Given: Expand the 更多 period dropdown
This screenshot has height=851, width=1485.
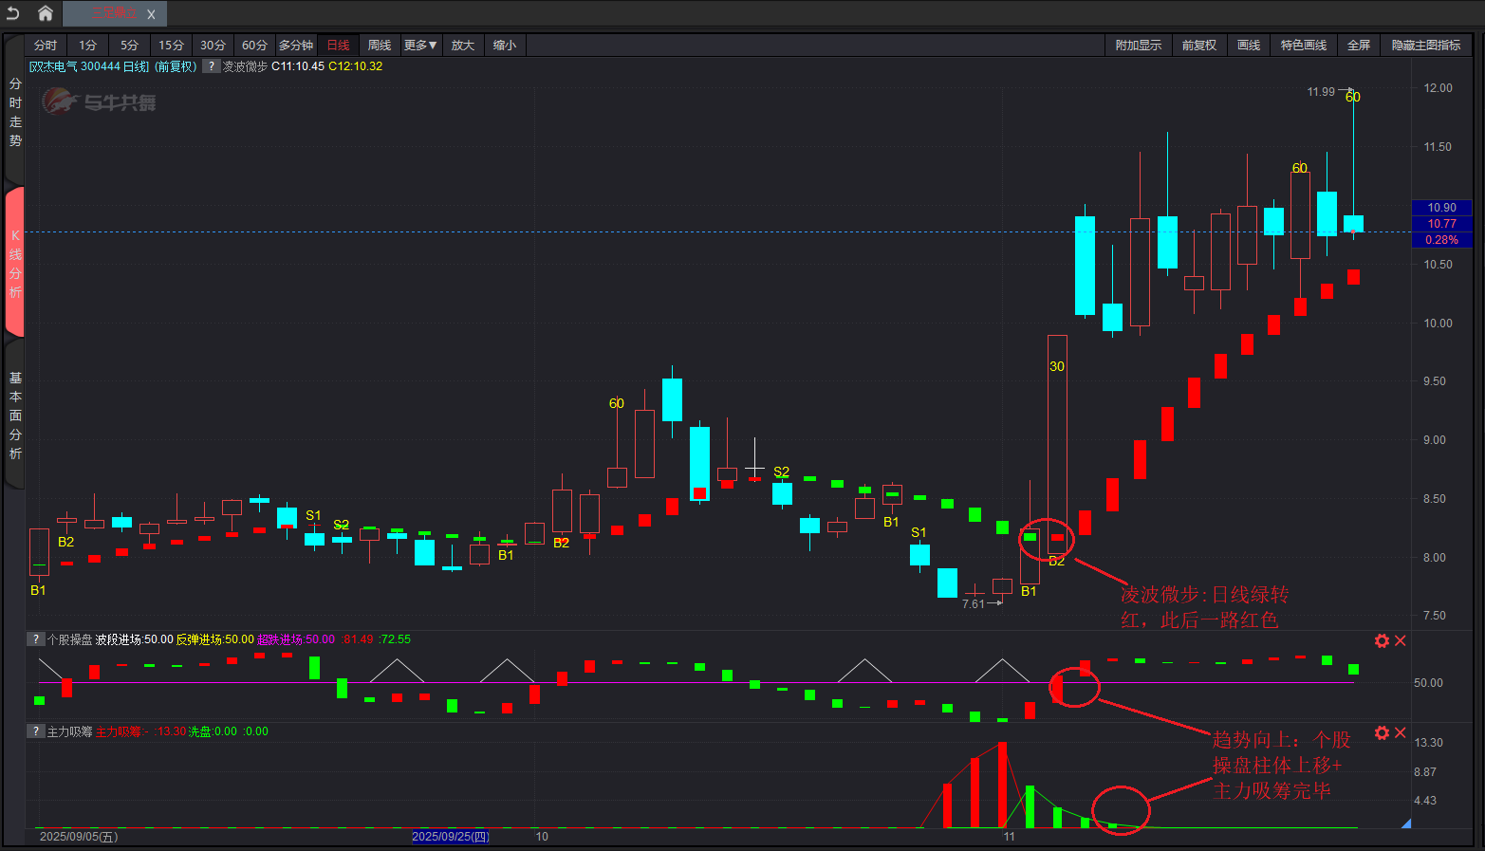Looking at the screenshot, I should 420,46.
